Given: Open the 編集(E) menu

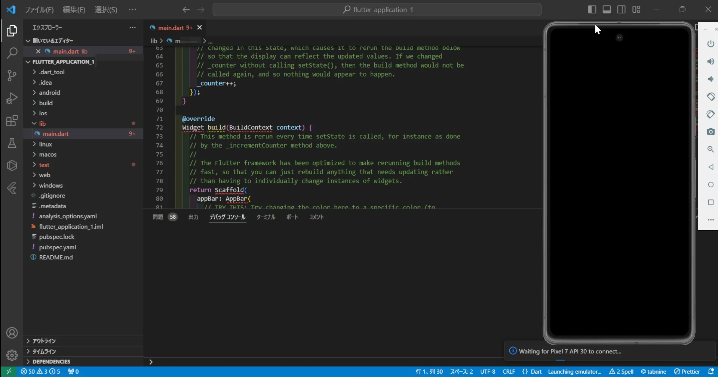Looking at the screenshot, I should [74, 10].
